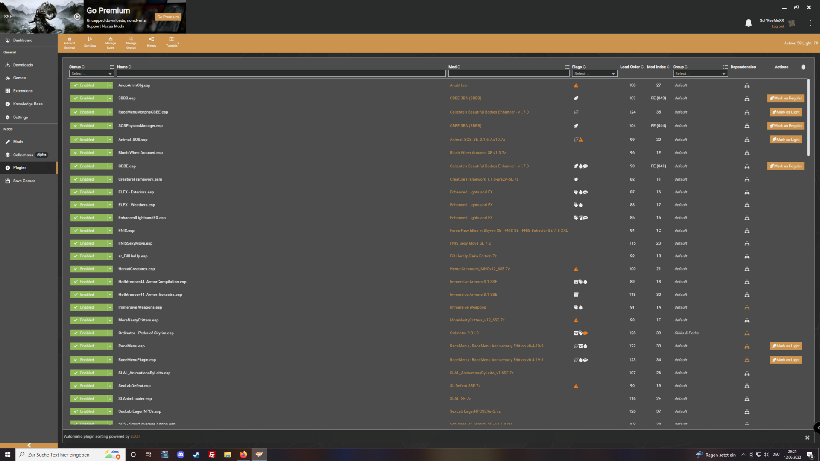Expand status dropdown arrow for RaceMenuPlugin.esp
Image resolution: width=820 pixels, height=461 pixels.
pyautogui.click(x=110, y=360)
